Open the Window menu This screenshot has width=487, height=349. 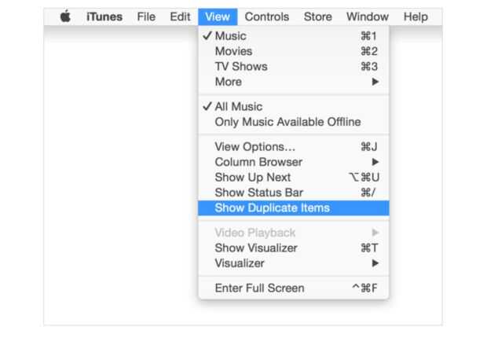[x=367, y=17]
